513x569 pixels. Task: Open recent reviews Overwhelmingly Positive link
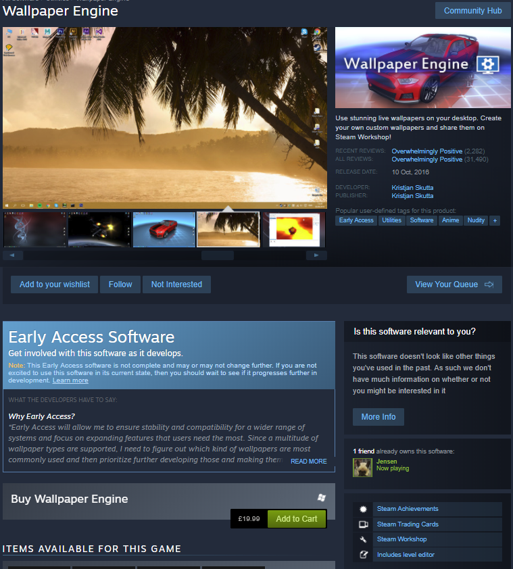pyautogui.click(x=427, y=151)
